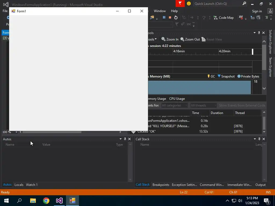Image resolution: width=275 pixels, height=206 pixels.
Task: Click Reset View in Diagnostic Tools
Action: pyautogui.click(x=212, y=39)
